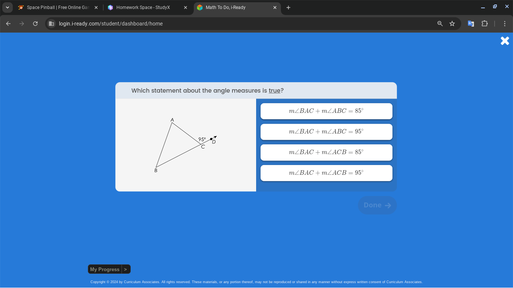The height and width of the screenshot is (288, 513).
Task: Click the Space Pinball tab favicon
Action: click(x=21, y=7)
